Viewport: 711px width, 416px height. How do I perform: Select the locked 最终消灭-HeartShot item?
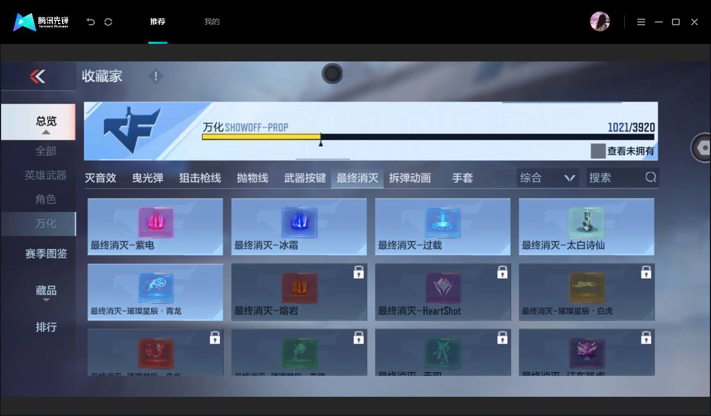443,292
